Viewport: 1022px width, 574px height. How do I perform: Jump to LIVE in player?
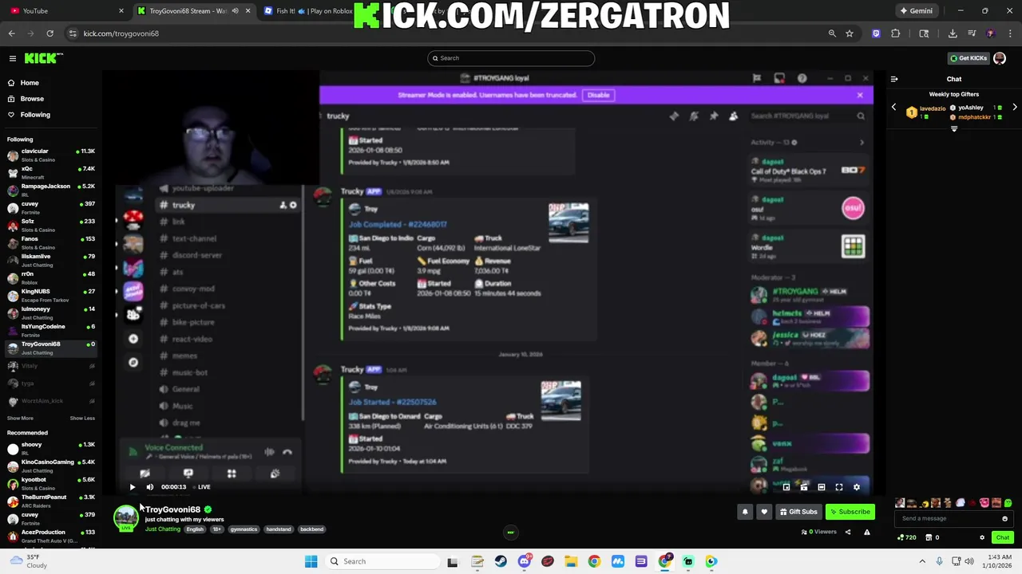[x=204, y=487]
